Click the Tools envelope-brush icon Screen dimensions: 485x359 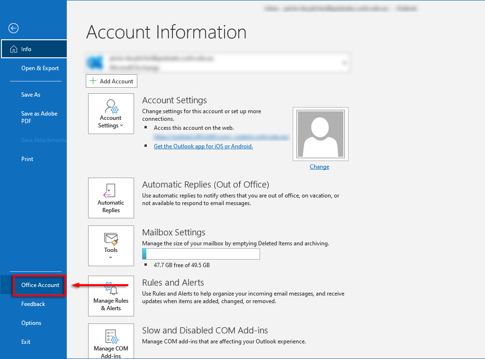pos(111,238)
